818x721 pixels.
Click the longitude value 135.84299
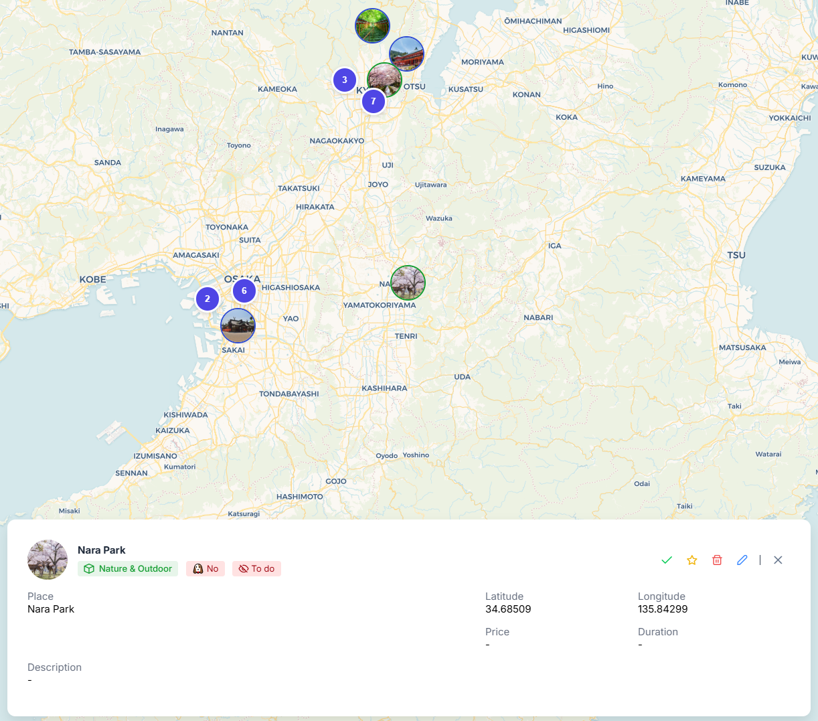click(663, 609)
